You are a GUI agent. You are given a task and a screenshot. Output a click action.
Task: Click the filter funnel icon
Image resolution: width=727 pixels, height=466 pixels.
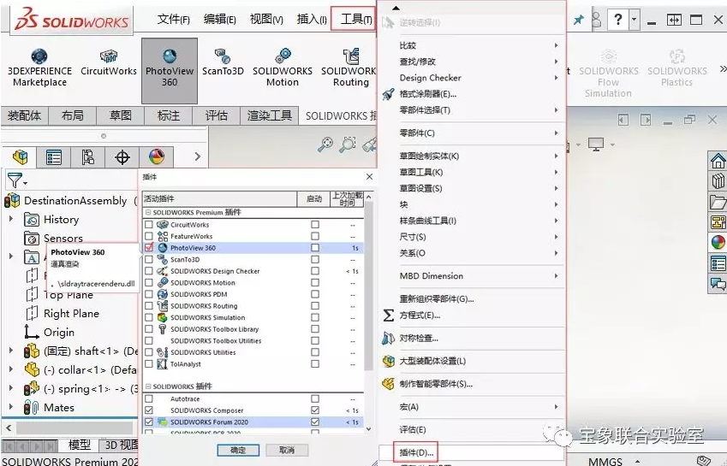coord(15,180)
